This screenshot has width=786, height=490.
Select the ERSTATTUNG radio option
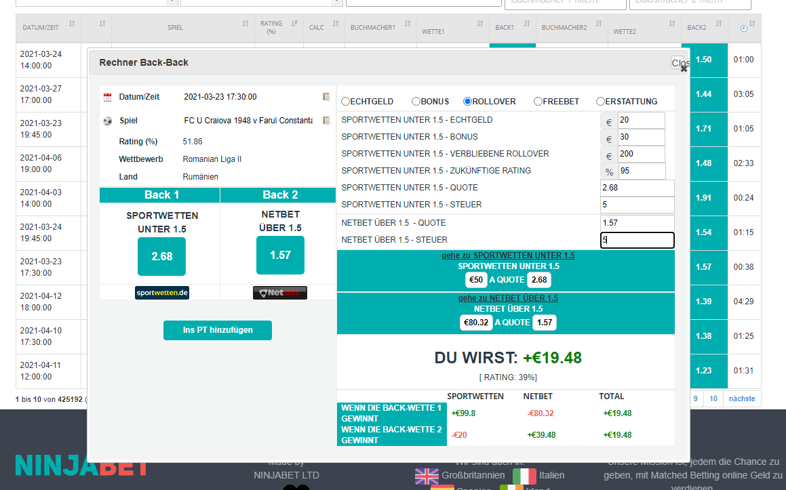(601, 102)
